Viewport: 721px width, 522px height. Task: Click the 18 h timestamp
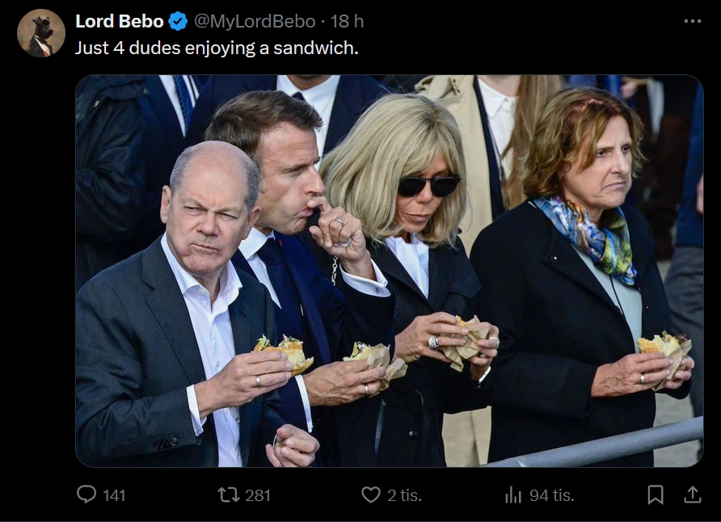pos(347,22)
